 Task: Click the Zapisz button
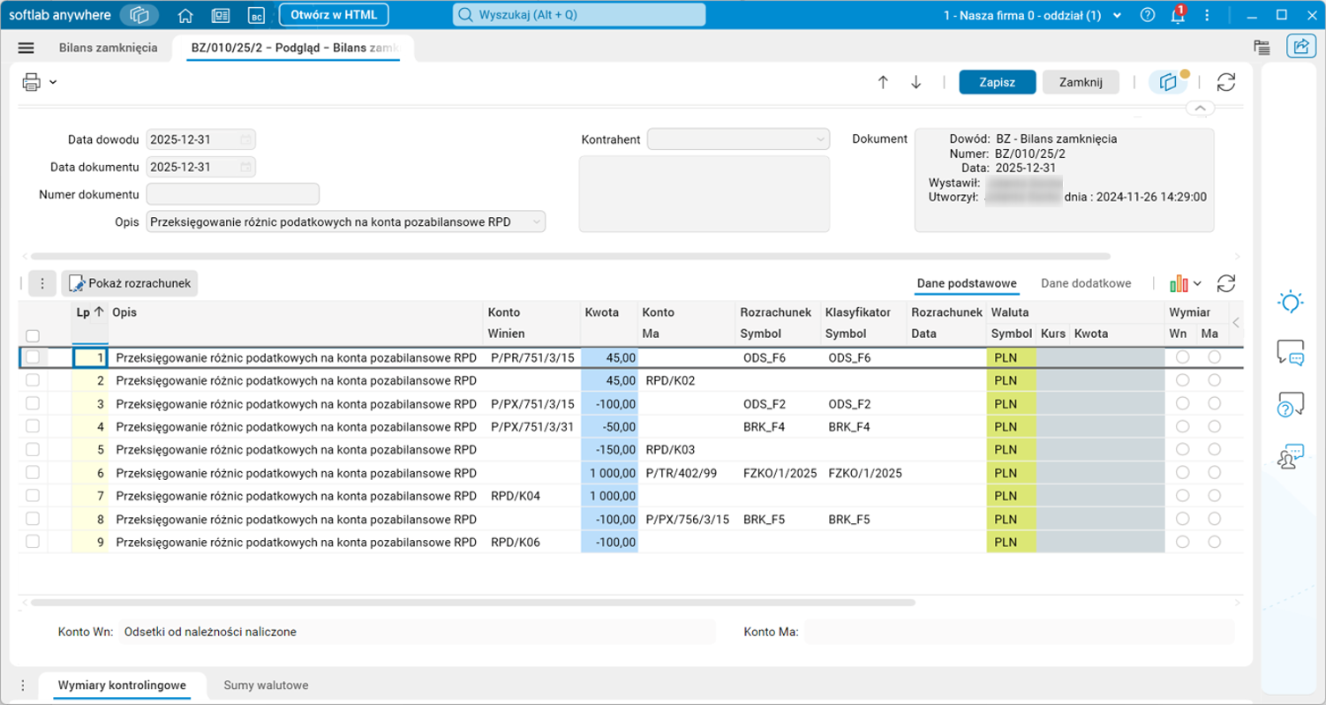point(997,82)
